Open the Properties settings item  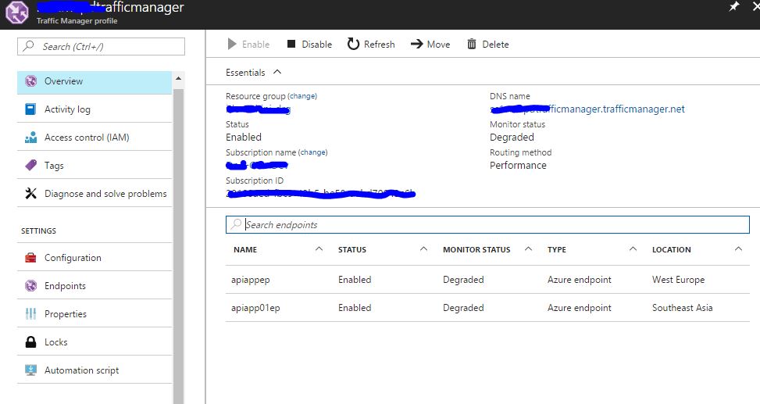[95, 314]
